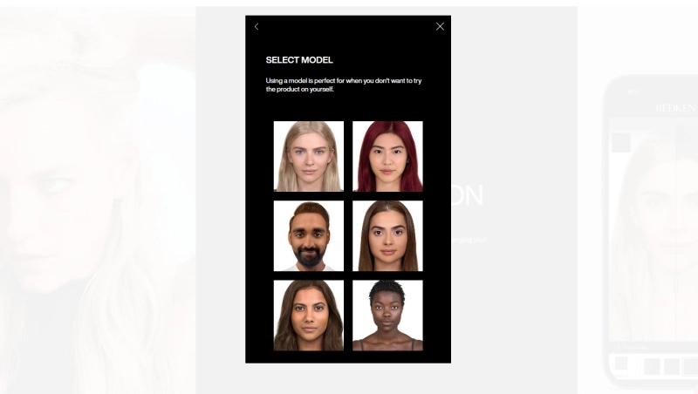Select the second shade swatch in phone preview
698x394 pixels.
click(x=651, y=366)
